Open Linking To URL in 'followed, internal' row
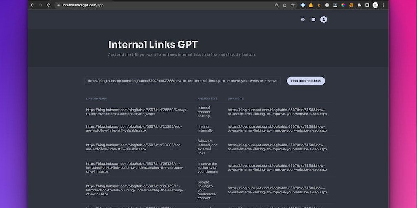This screenshot has width=417, height=208. pyautogui.click(x=277, y=147)
